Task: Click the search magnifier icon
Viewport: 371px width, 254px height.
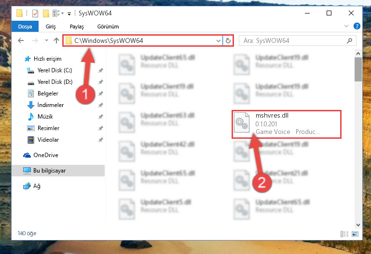Action: 349,40
